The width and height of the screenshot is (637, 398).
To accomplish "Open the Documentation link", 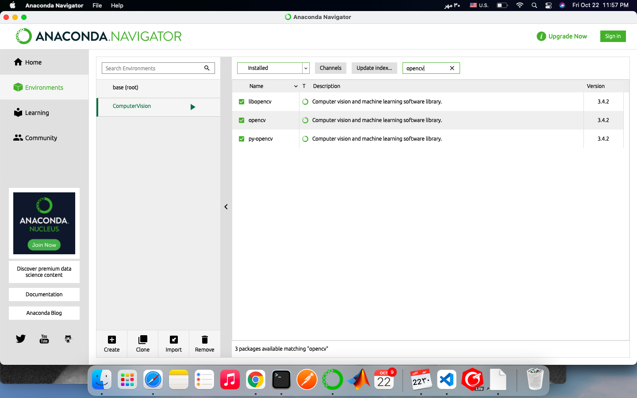I will coord(44,295).
